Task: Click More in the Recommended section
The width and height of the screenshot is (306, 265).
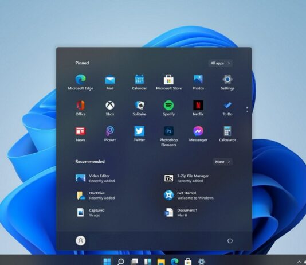Action: [x=222, y=162]
